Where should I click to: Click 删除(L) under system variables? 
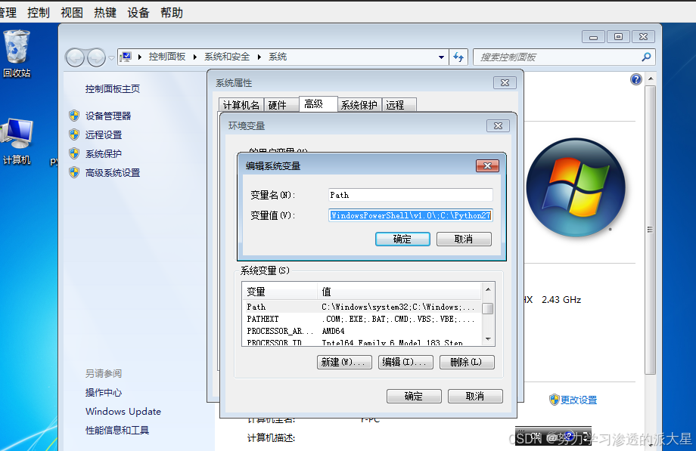pyautogui.click(x=467, y=362)
